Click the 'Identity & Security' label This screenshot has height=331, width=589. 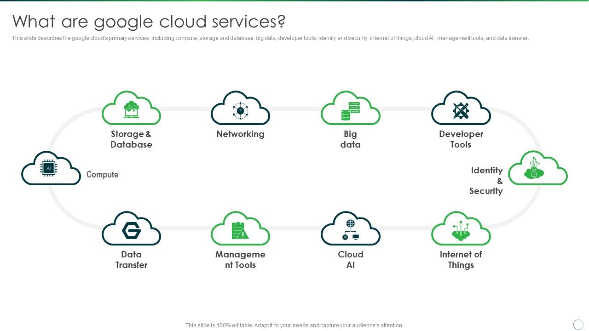(486, 181)
